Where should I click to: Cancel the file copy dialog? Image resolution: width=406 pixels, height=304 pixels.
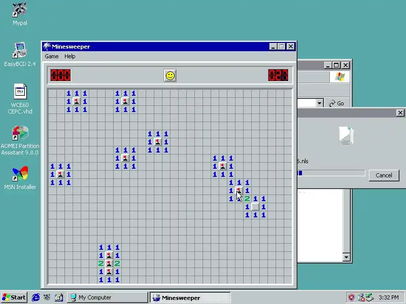coord(384,175)
